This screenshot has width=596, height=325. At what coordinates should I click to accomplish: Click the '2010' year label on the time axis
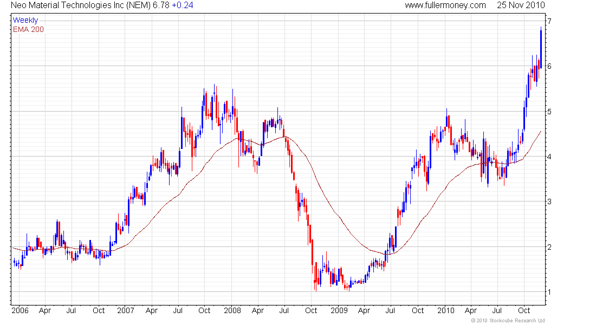(x=446, y=310)
